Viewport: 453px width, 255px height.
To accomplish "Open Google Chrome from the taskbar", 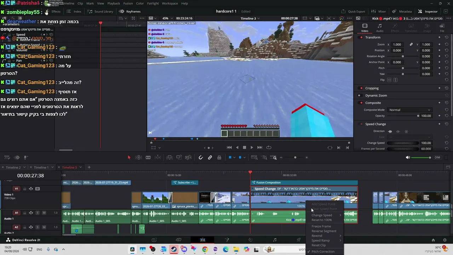I will click(x=205, y=249).
